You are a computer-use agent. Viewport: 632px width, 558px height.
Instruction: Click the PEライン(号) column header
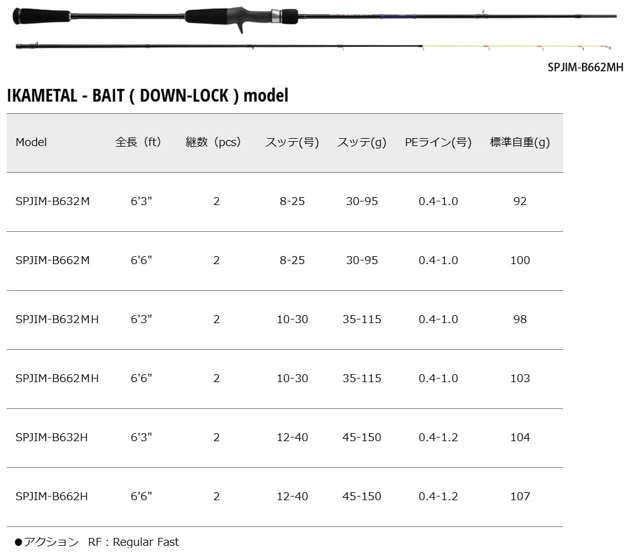click(x=438, y=142)
